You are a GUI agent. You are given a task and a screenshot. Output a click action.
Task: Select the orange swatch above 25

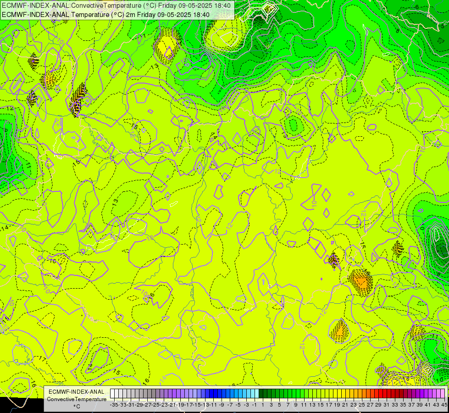(x=360, y=393)
